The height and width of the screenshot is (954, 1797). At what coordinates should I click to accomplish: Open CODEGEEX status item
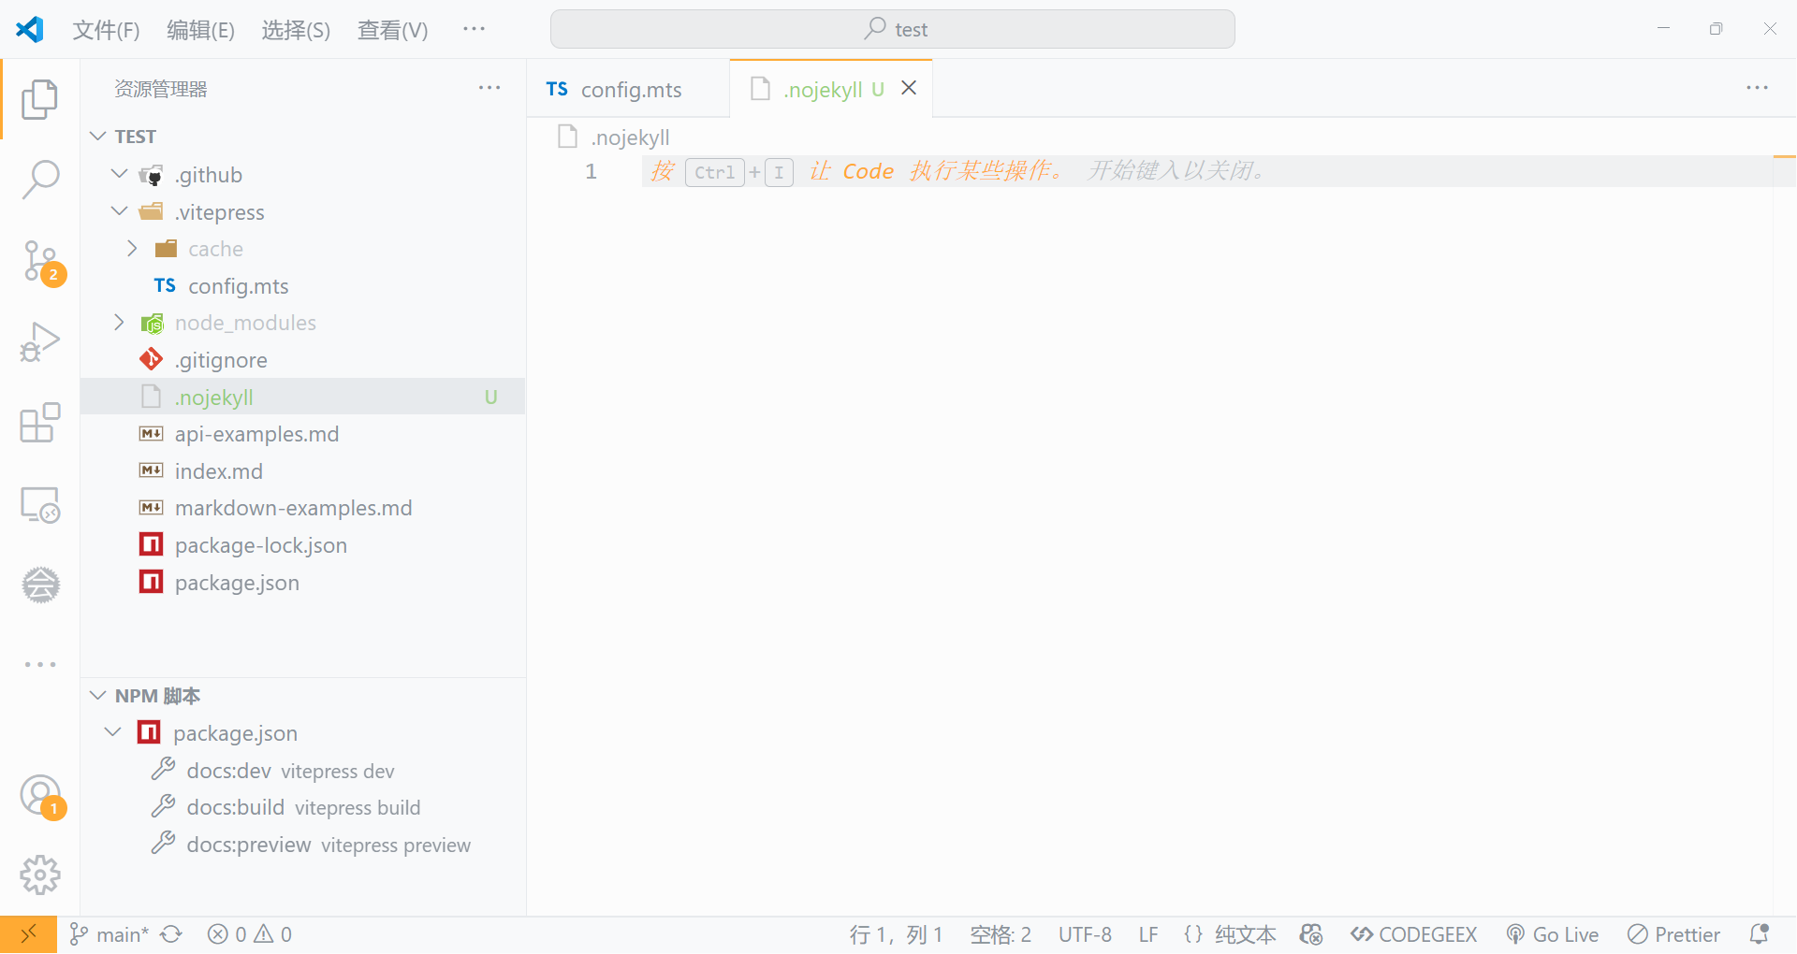1414,934
